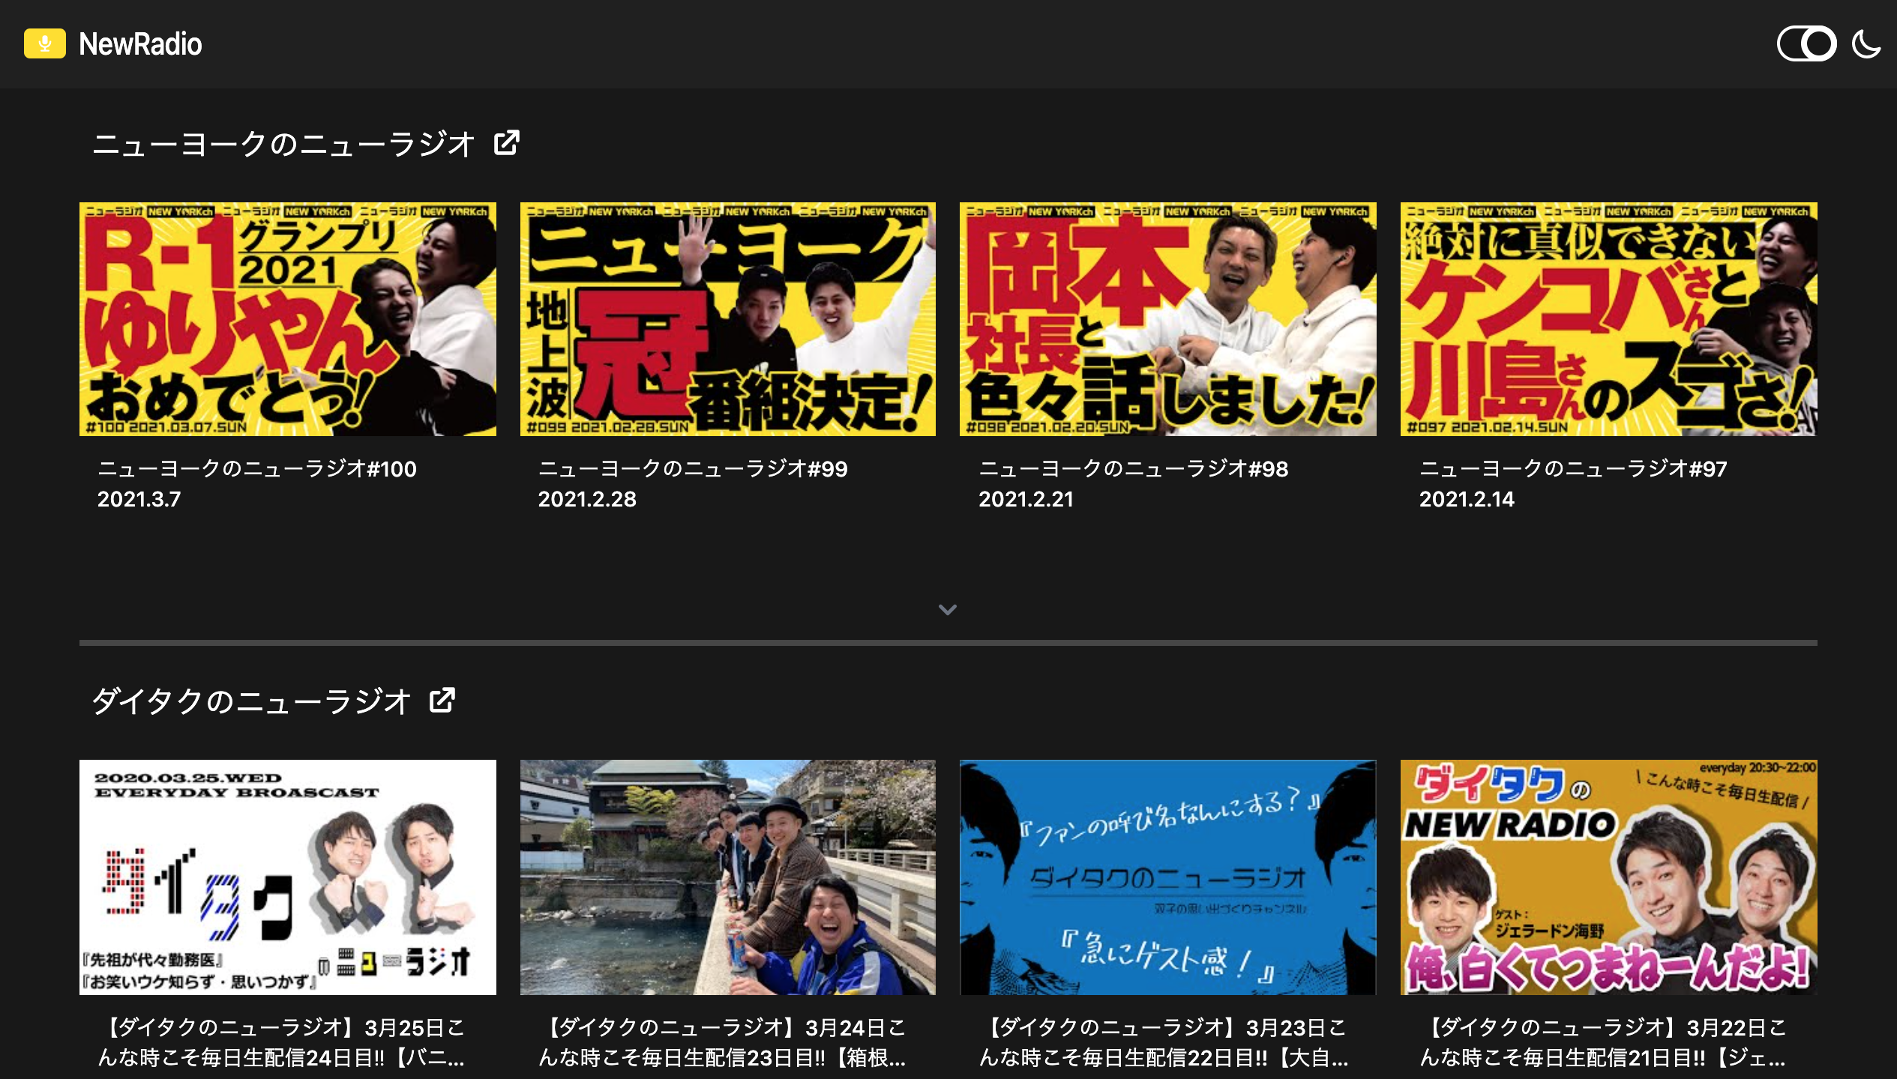Click the ダイタクのニューラジオ section heading
The height and width of the screenshot is (1079, 1897).
click(252, 701)
